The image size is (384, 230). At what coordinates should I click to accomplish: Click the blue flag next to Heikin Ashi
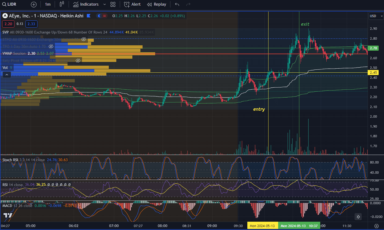tap(89, 16)
